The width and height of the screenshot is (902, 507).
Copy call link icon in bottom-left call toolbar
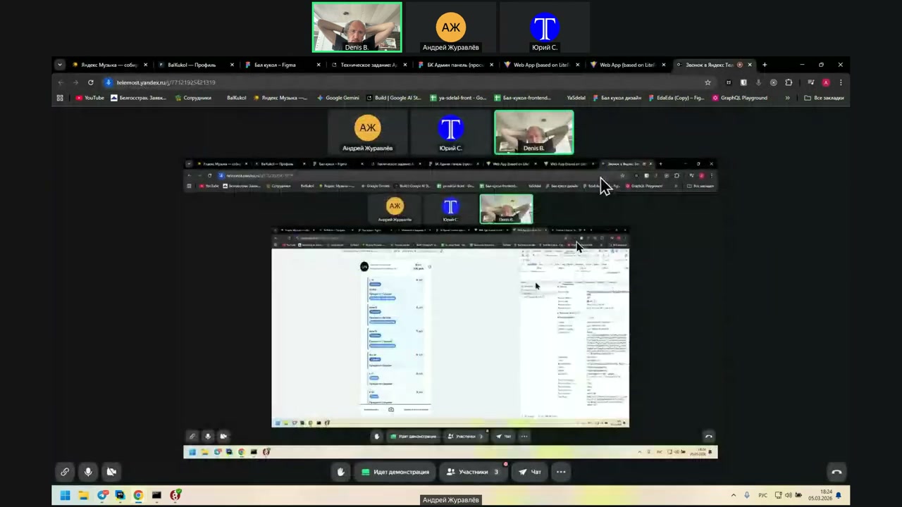(x=65, y=472)
